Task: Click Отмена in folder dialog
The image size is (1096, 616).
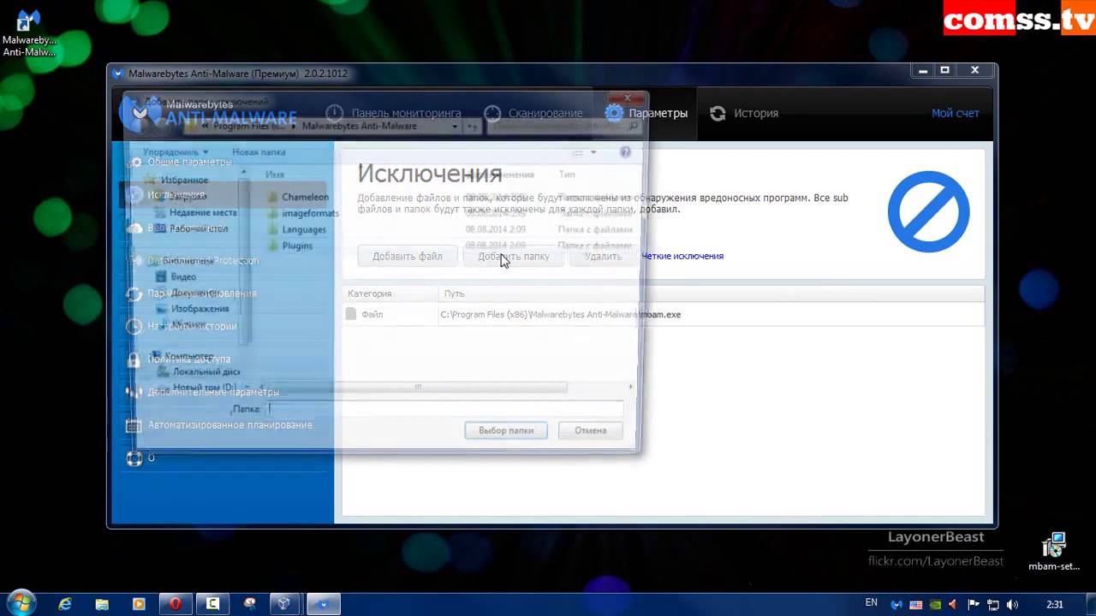Action: click(590, 430)
